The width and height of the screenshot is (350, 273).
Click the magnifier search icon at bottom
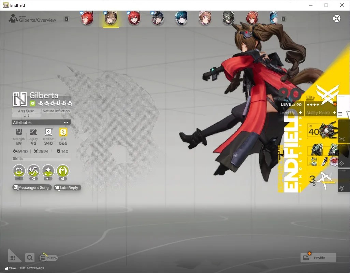(30, 258)
